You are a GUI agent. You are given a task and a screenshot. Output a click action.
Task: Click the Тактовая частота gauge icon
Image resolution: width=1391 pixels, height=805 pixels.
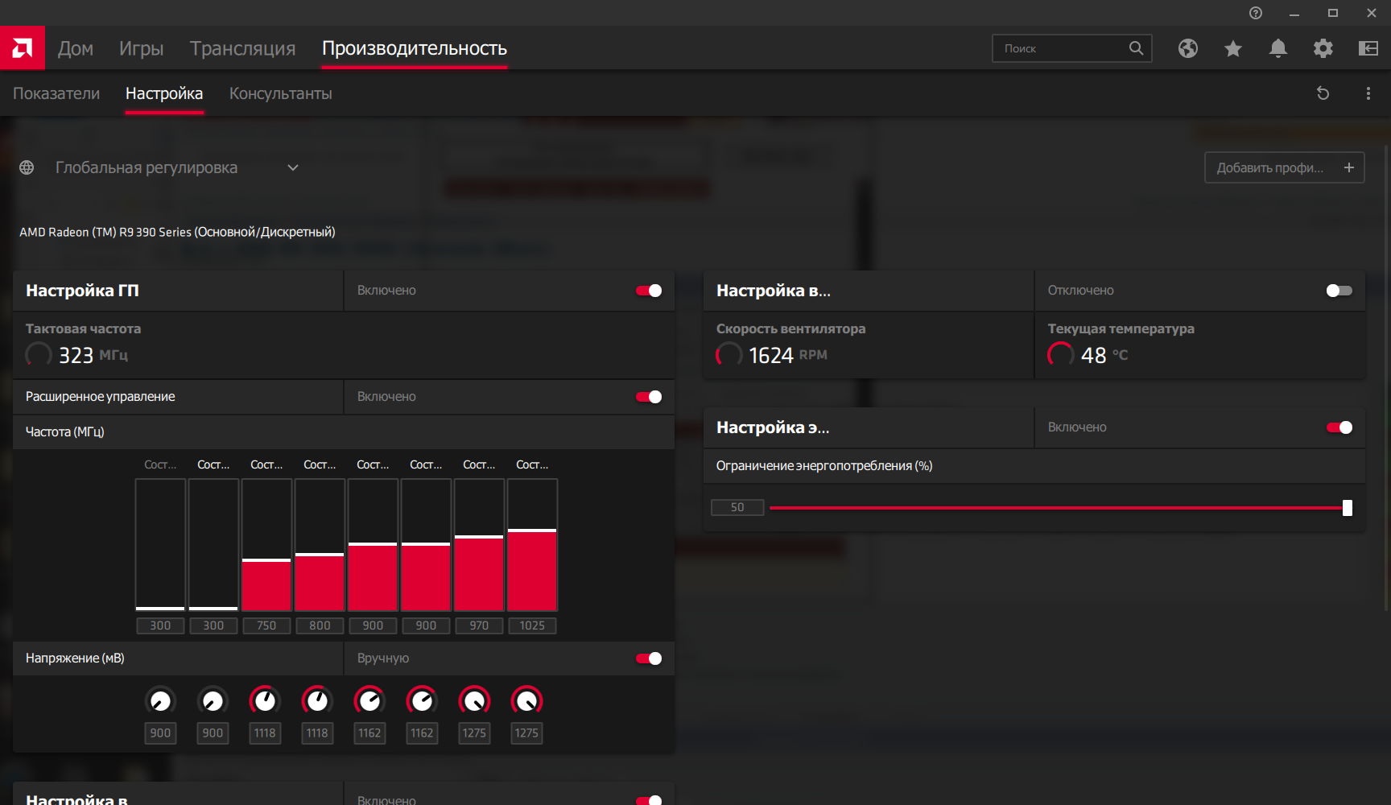39,355
